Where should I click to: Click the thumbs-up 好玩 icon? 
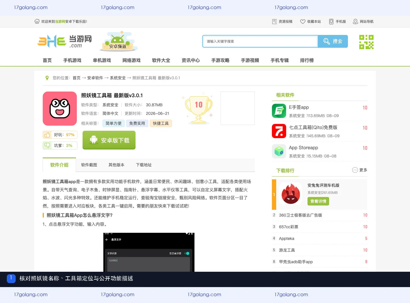coord(47,135)
